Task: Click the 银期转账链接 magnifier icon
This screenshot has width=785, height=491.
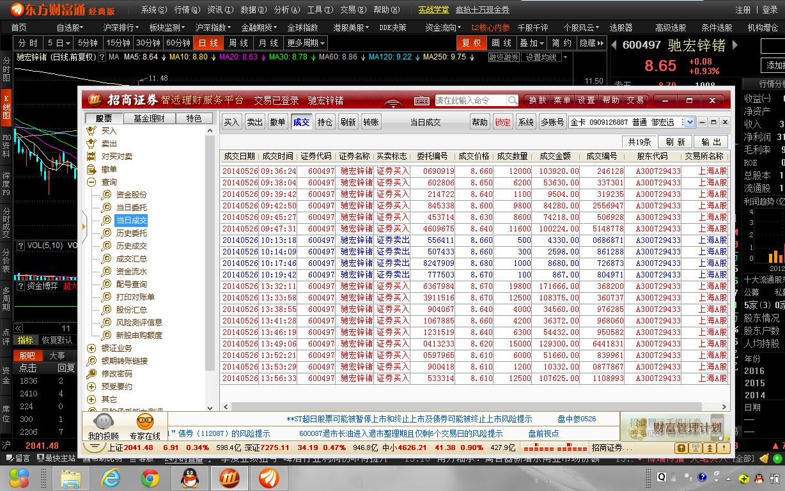Action: click(91, 361)
